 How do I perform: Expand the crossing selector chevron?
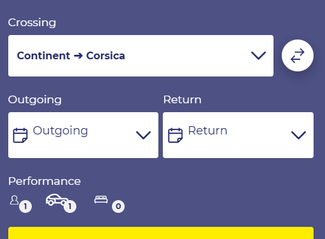click(258, 55)
